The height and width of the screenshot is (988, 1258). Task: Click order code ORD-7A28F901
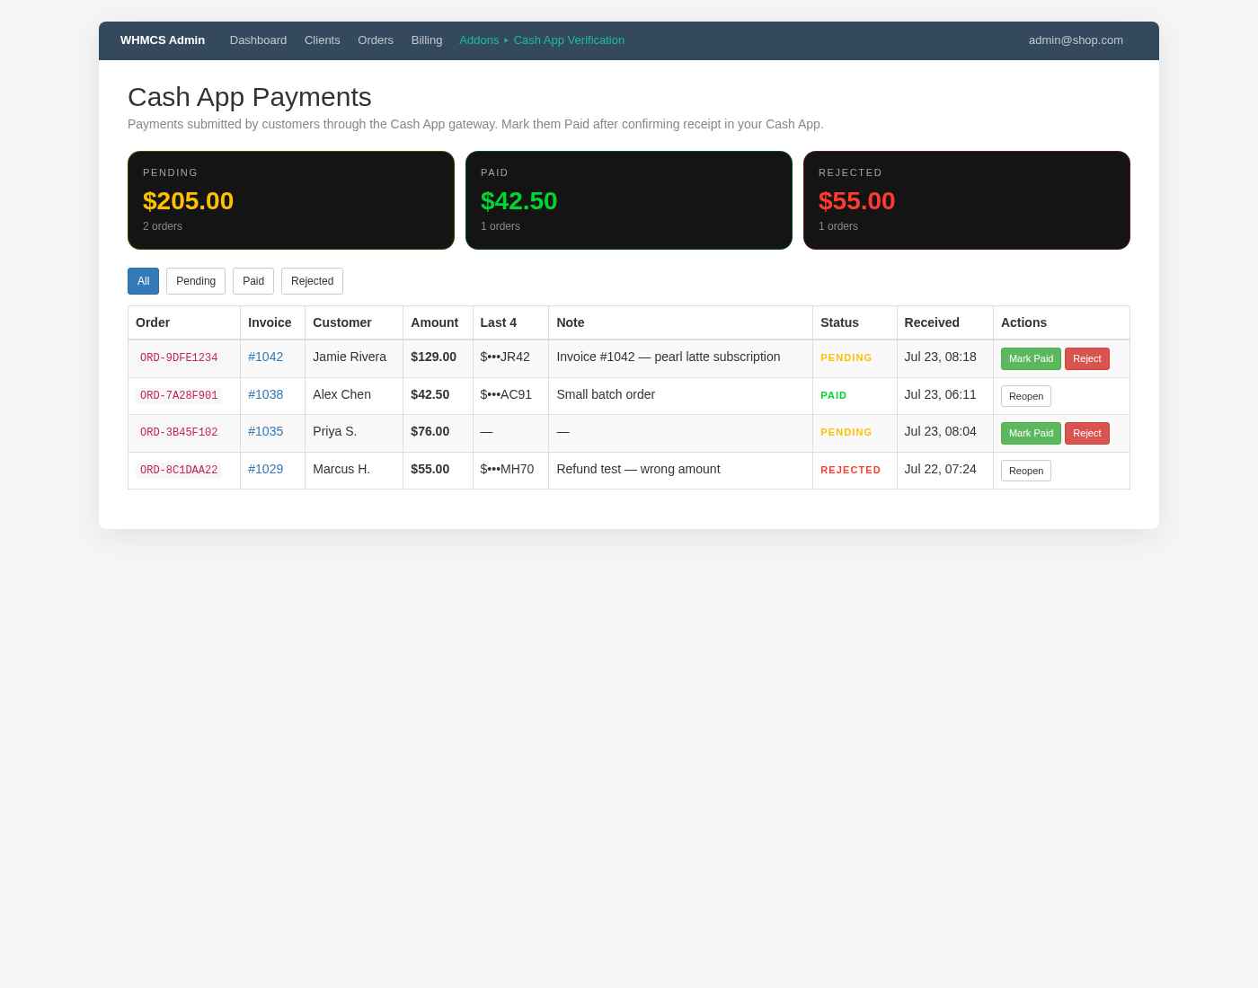[x=179, y=395]
